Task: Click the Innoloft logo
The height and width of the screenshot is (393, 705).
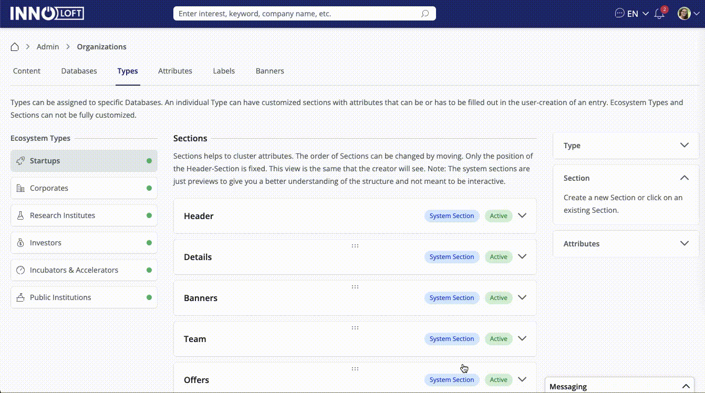Action: tap(47, 14)
